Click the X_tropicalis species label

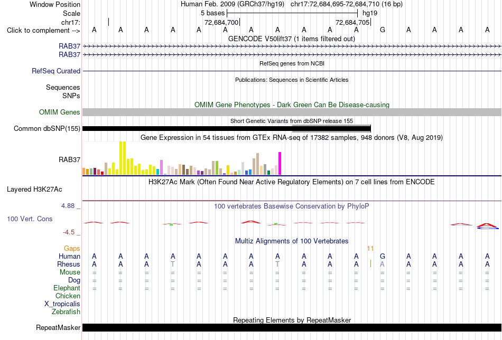tap(62, 304)
